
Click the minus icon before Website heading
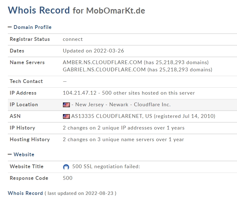(10, 154)
